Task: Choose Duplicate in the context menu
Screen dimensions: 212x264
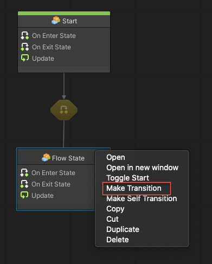Action: [123, 229]
